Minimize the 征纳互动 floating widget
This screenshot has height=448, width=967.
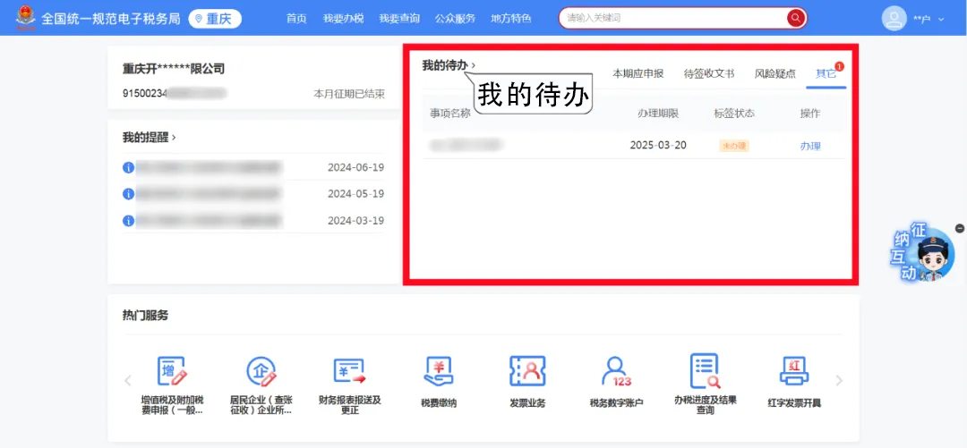tap(960, 229)
